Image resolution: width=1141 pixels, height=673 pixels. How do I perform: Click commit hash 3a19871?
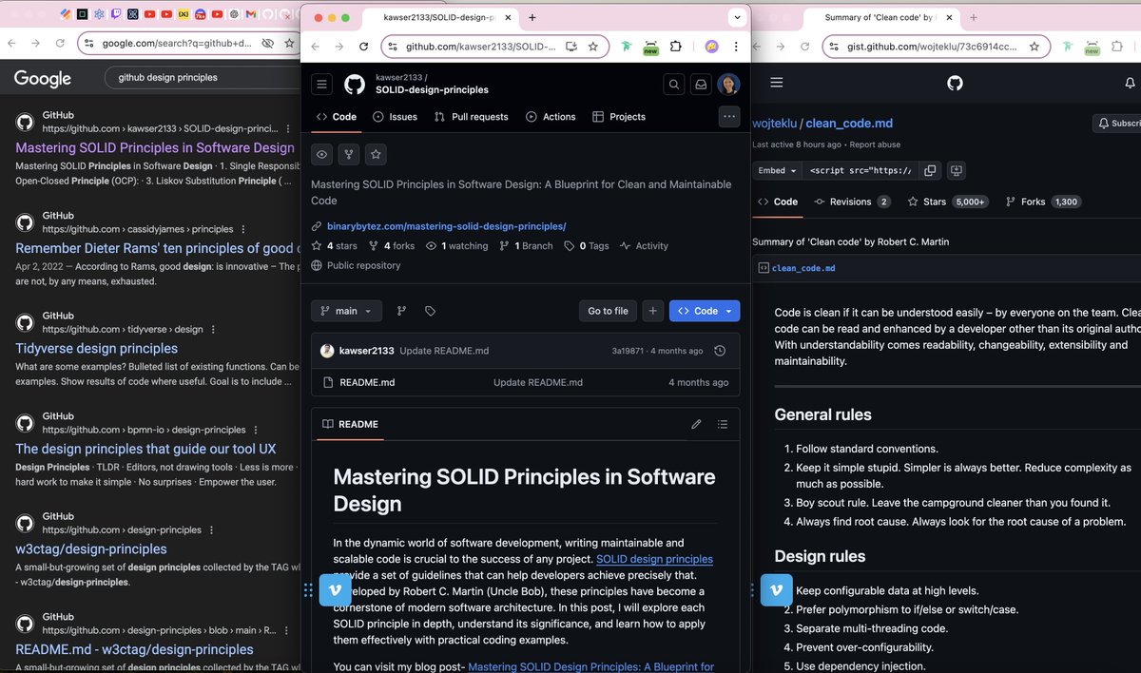pos(628,351)
